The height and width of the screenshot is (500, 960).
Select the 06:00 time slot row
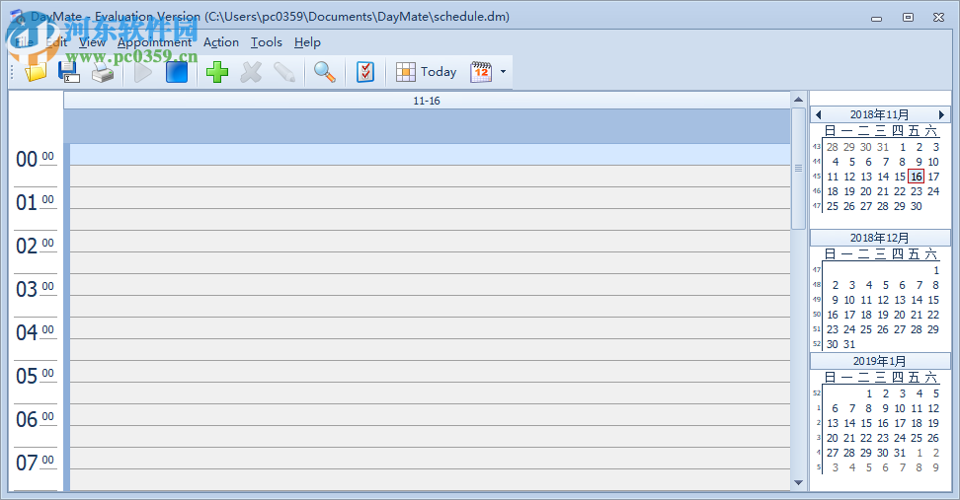pyautogui.click(x=430, y=414)
